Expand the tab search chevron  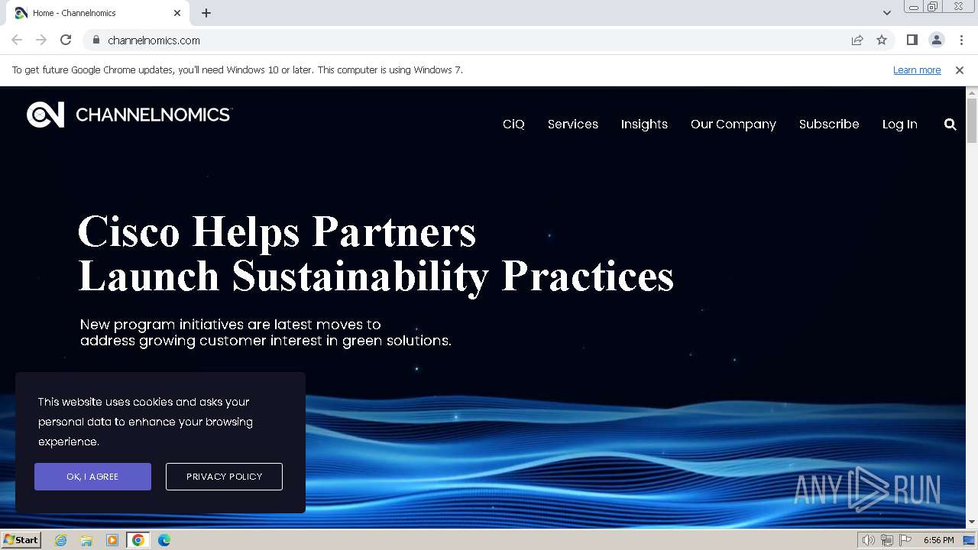(x=886, y=13)
